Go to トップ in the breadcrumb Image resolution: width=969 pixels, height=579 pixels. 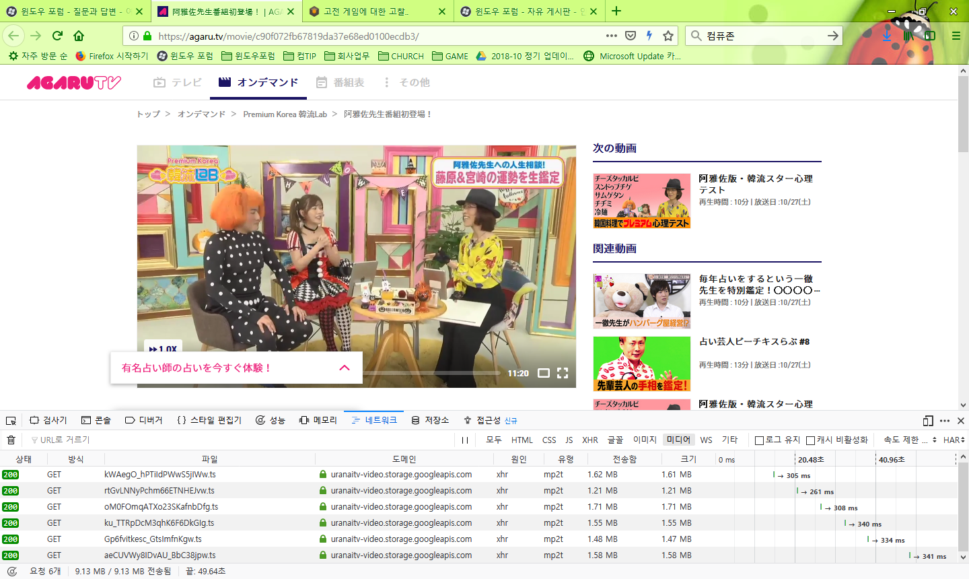[x=148, y=114]
